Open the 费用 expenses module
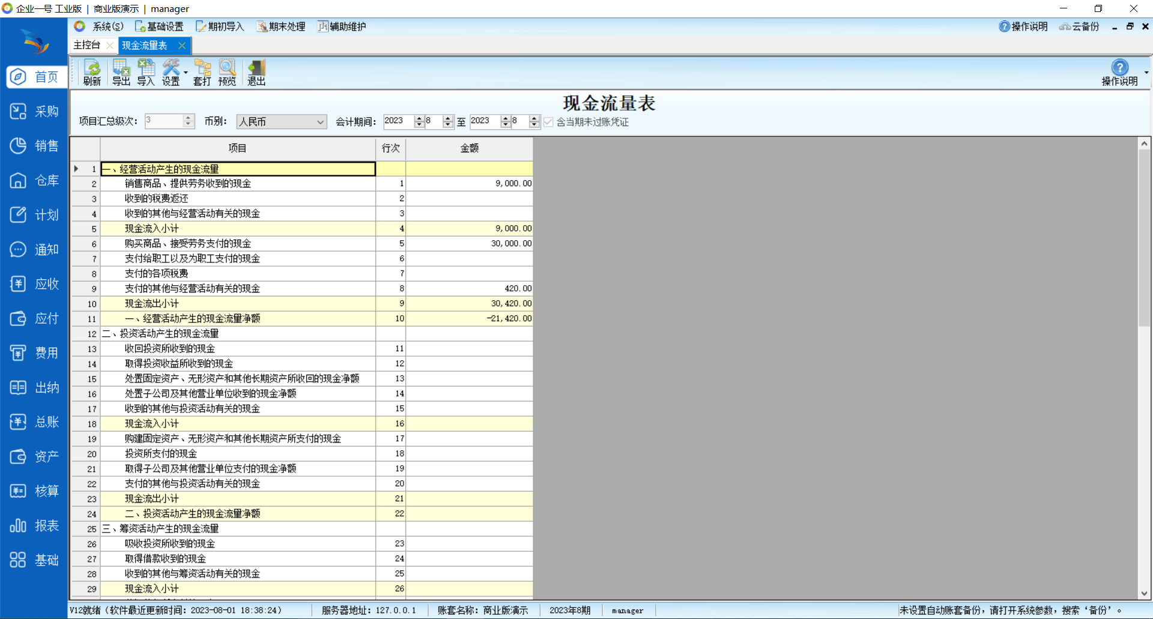1153x619 pixels. [x=35, y=353]
